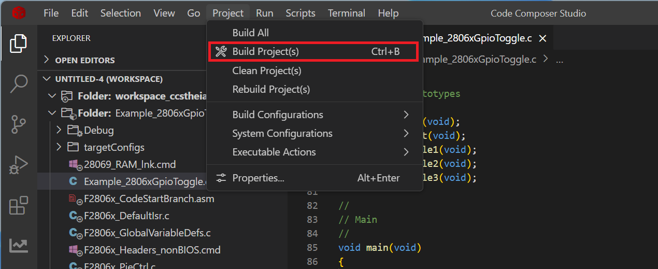Choose Build All from Project menu
This screenshot has height=269, width=658.
pos(315,33)
